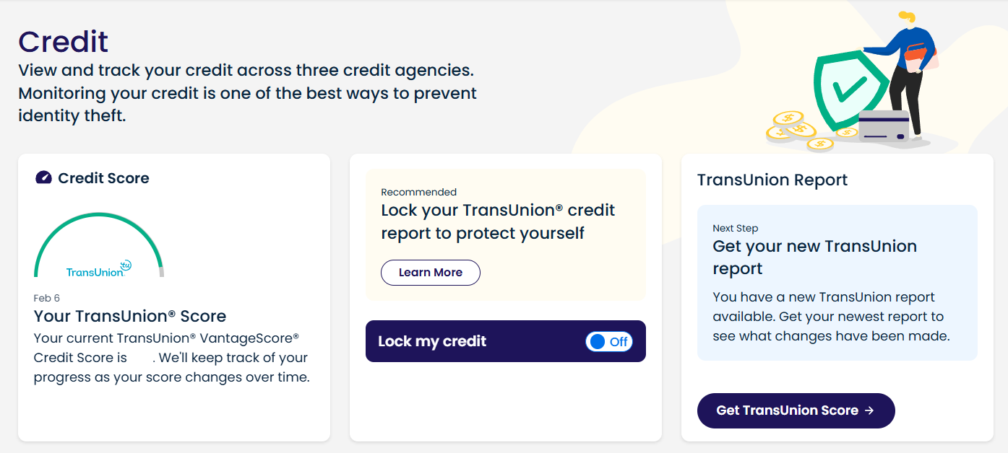Click the gray end of the score gauge
Viewport: 1008px width, 453px height.
pyautogui.click(x=161, y=272)
